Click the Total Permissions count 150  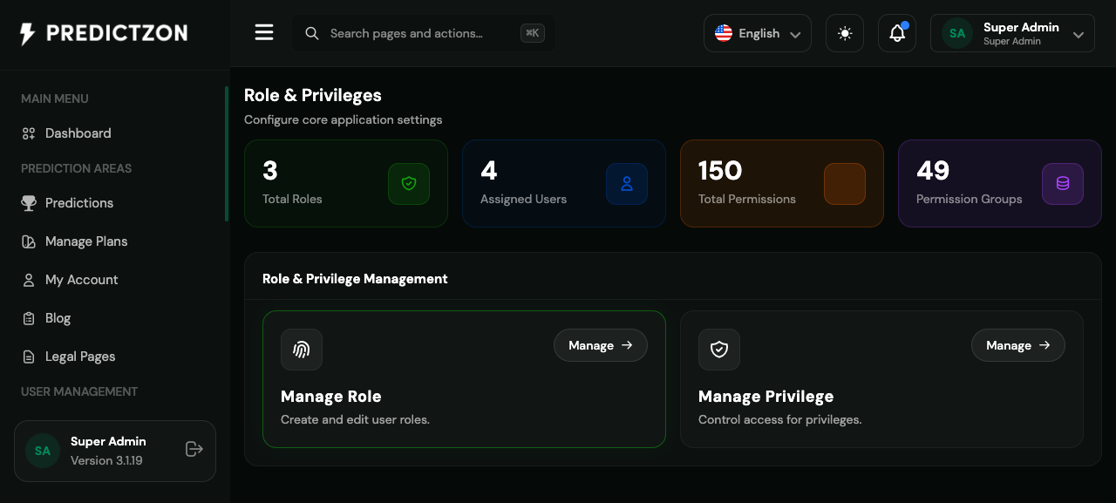point(720,170)
